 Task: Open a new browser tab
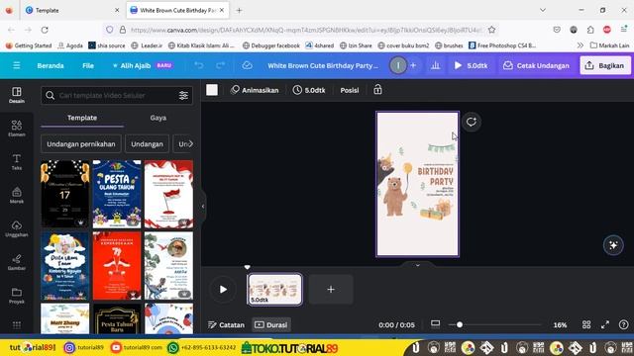(239, 10)
